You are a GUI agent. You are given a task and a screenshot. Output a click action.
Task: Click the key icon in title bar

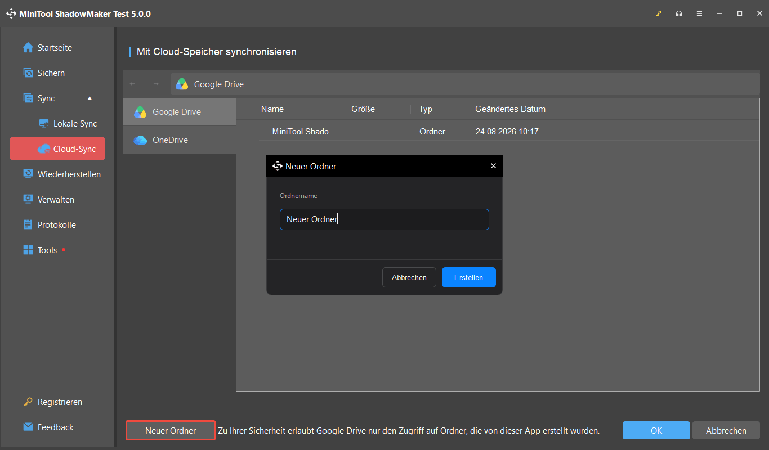659,13
